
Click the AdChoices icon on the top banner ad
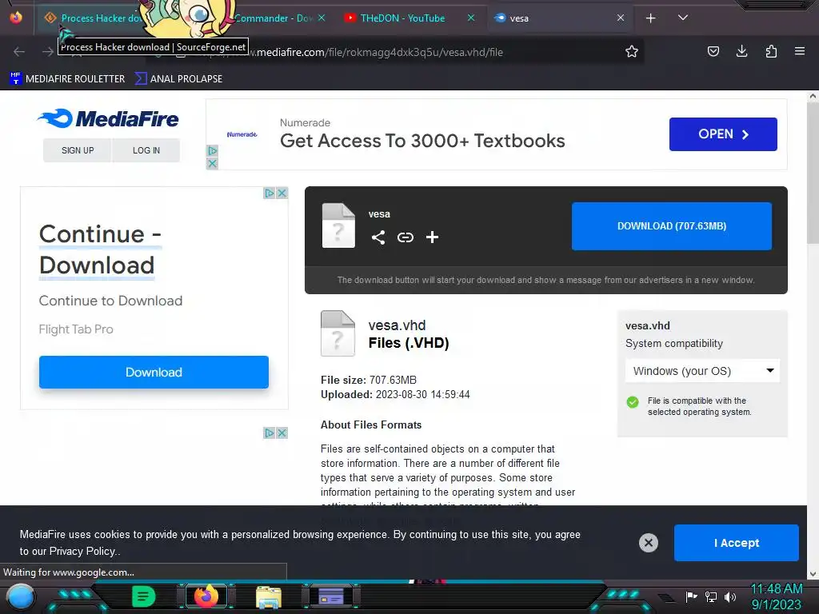[x=212, y=150]
